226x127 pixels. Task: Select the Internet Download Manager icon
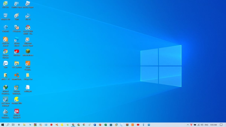pos(5,88)
